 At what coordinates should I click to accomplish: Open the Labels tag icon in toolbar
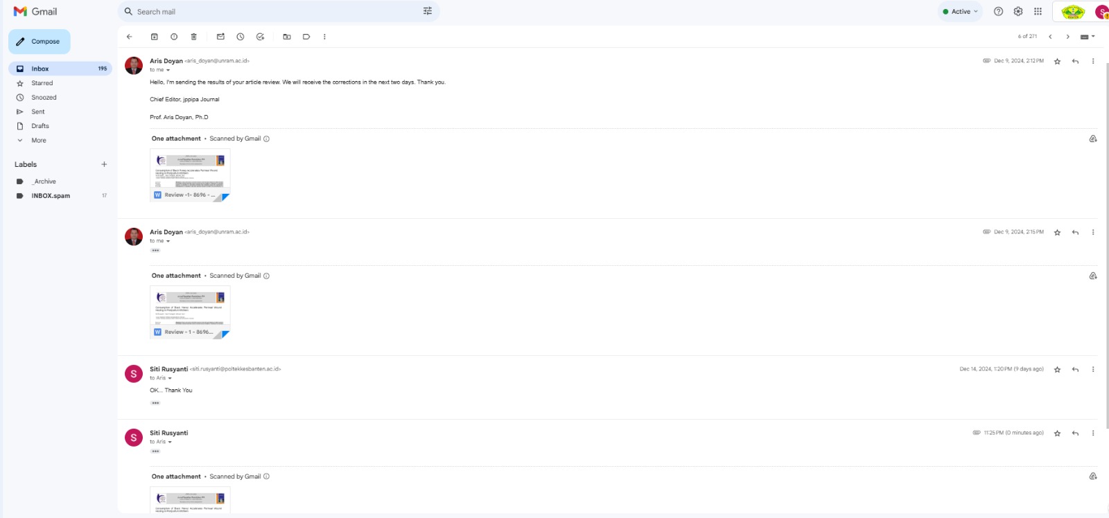pos(306,37)
